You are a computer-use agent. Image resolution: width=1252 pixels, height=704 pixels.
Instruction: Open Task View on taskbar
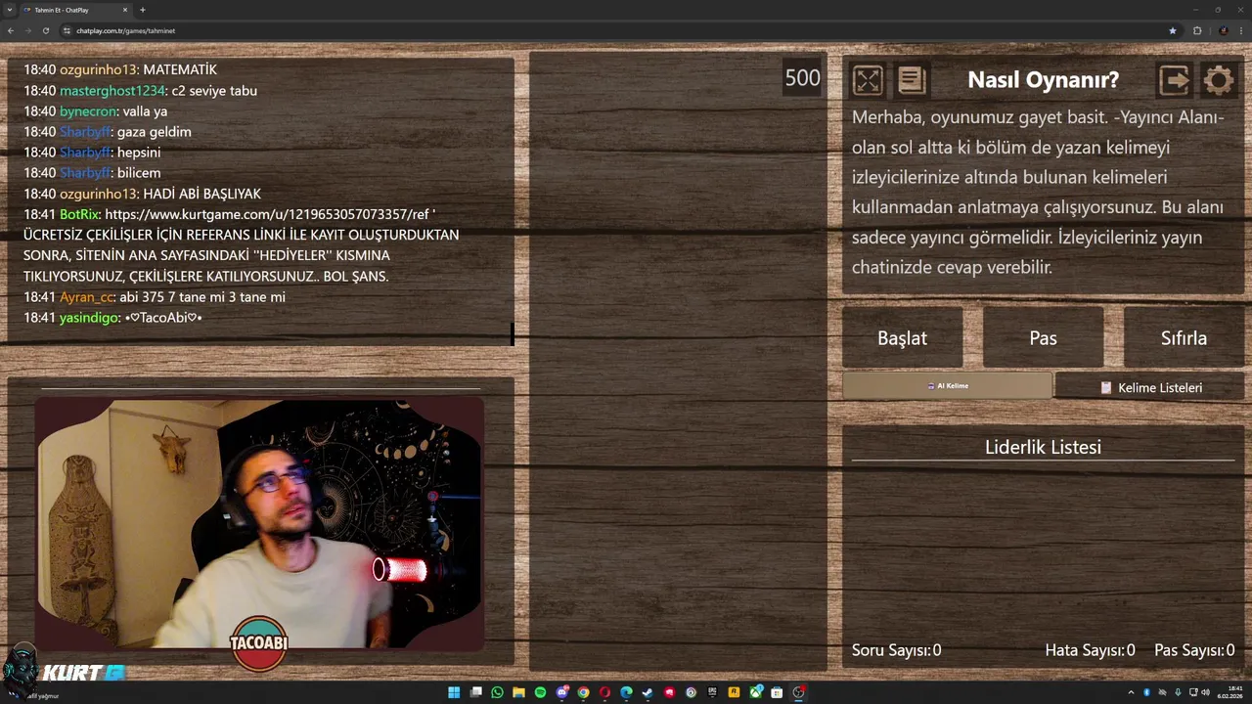coord(475,692)
